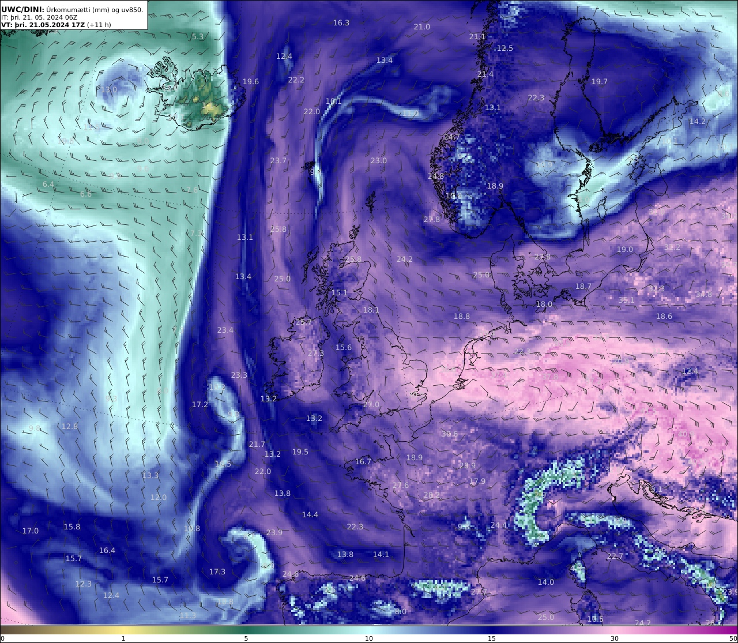The width and height of the screenshot is (738, 643).
Task: Click the map value 19.7
Action: (x=600, y=82)
